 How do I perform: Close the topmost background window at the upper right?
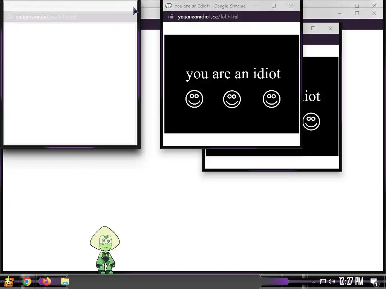(374, 5)
